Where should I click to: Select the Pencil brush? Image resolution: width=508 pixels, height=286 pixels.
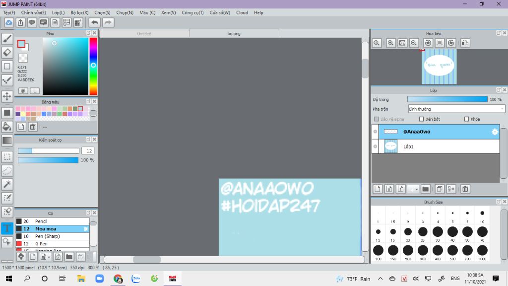[53, 221]
